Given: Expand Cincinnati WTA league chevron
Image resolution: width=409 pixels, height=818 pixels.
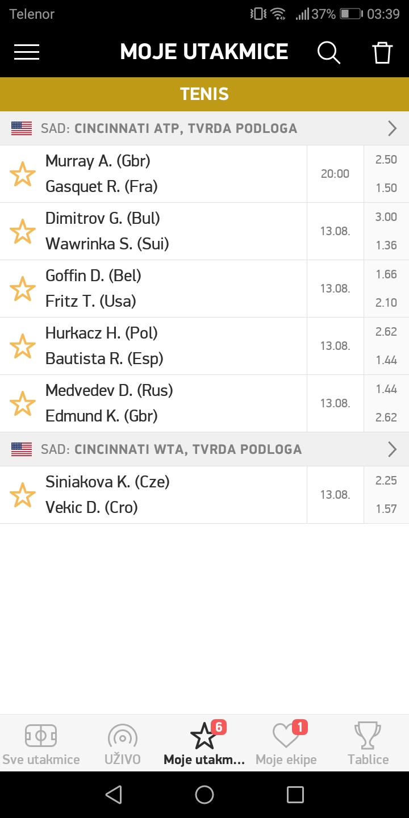Looking at the screenshot, I should 392,449.
